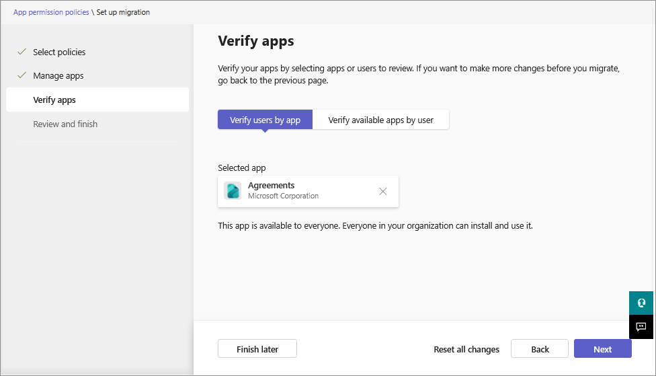Click the Manage apps checkmark icon
This screenshot has height=376, width=656.
tap(22, 75)
